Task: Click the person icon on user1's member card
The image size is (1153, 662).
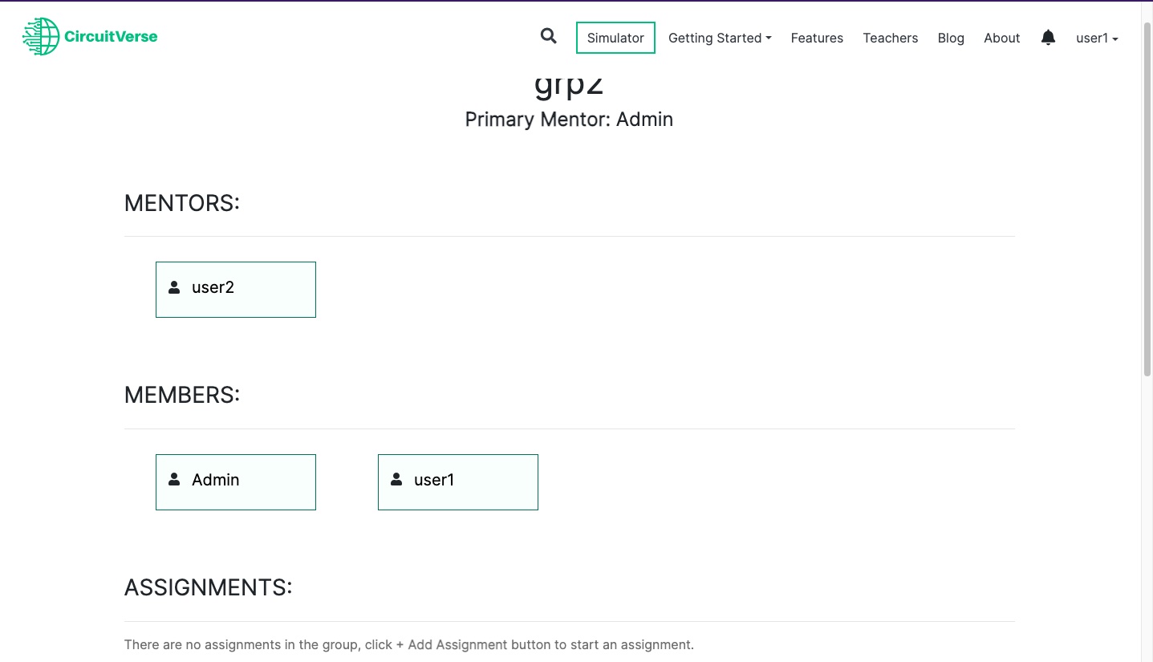Action: coord(396,478)
